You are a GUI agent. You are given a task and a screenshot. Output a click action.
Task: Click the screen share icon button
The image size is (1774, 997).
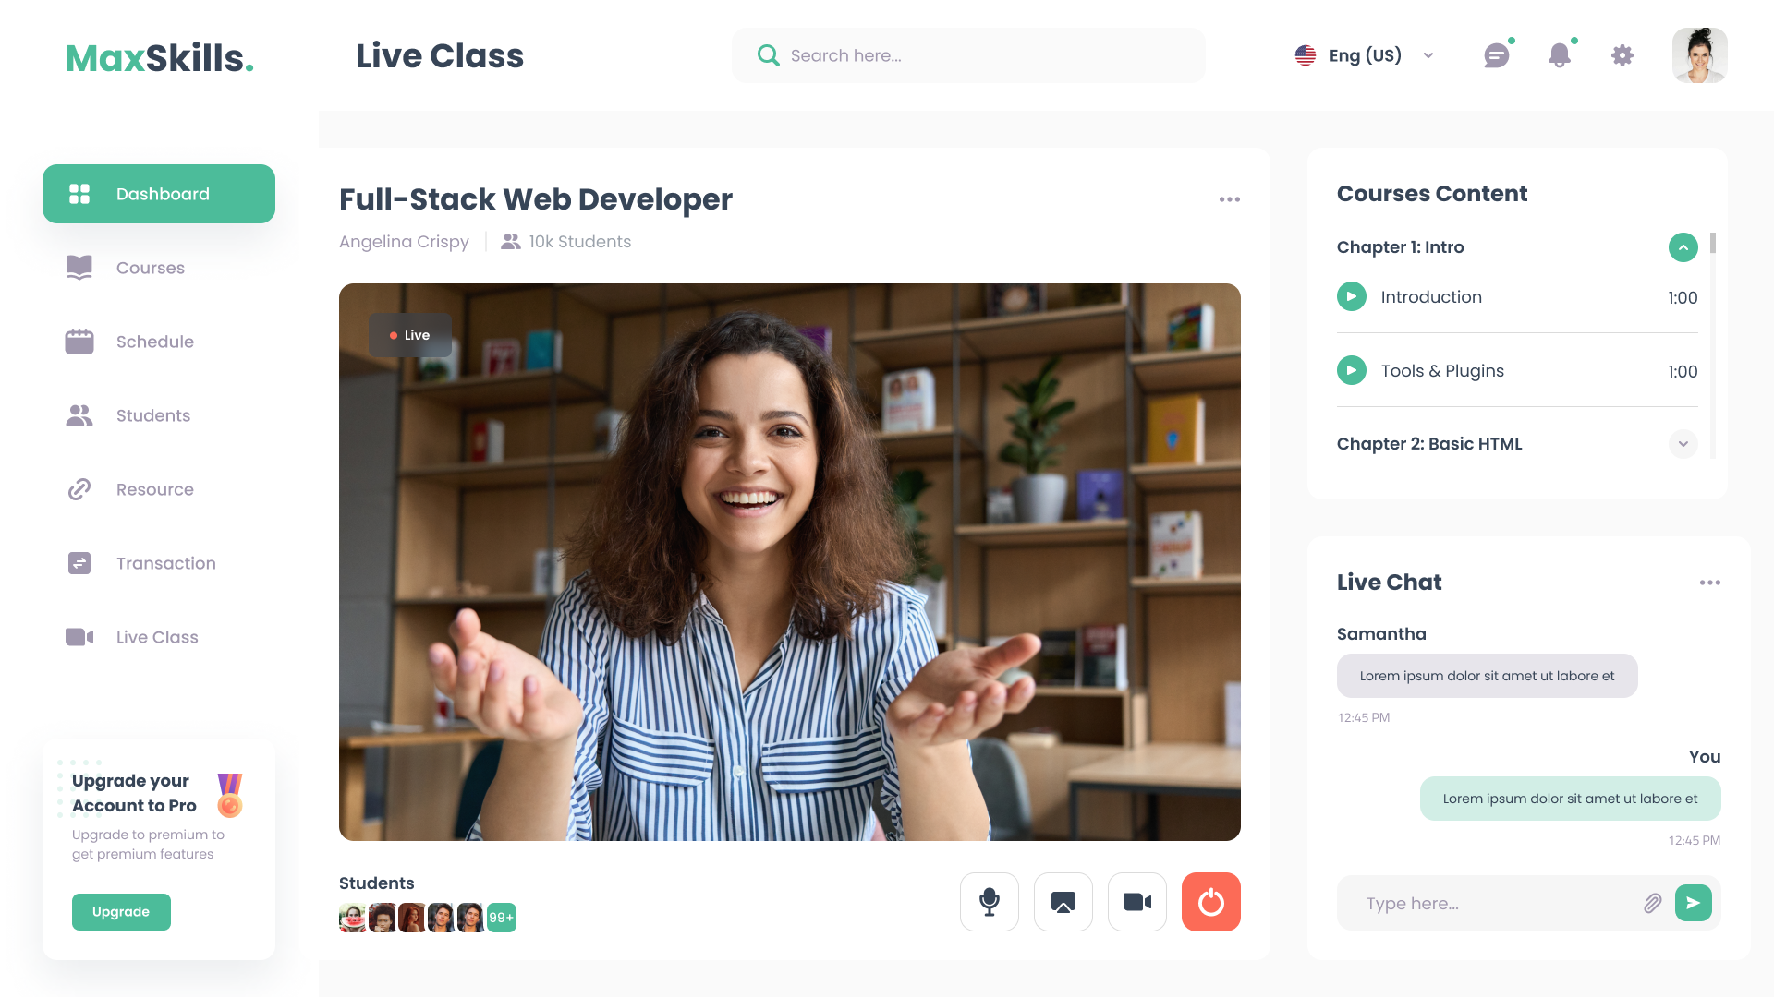[1063, 902]
